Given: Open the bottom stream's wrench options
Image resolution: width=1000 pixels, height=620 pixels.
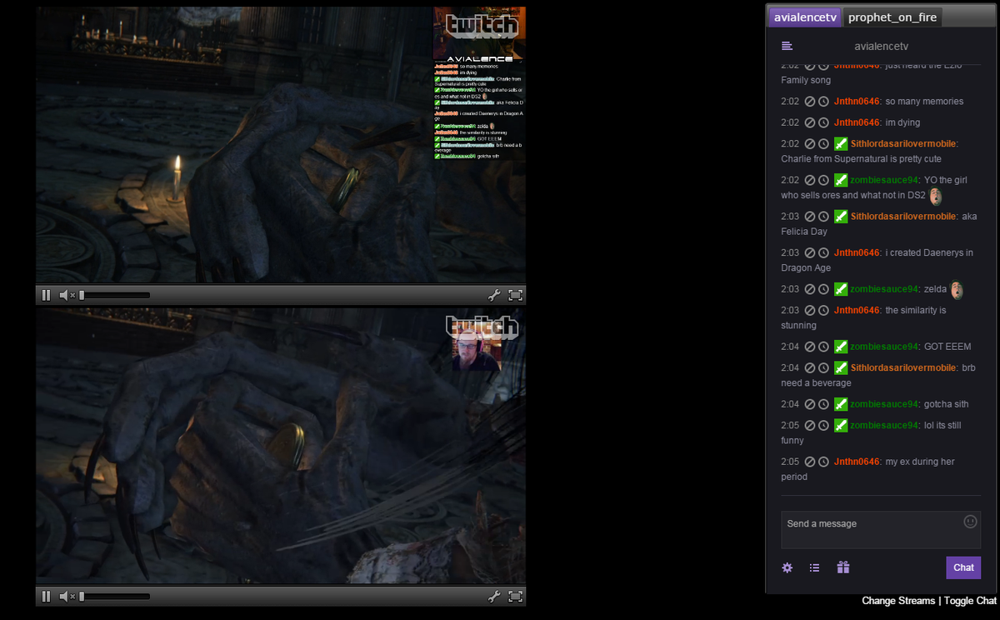Looking at the screenshot, I should (x=493, y=596).
